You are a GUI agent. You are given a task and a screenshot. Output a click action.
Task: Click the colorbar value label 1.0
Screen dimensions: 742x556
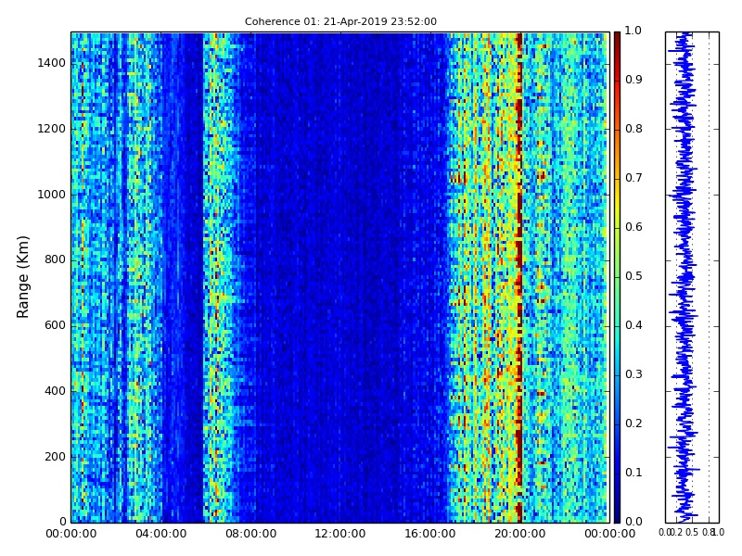(633, 31)
